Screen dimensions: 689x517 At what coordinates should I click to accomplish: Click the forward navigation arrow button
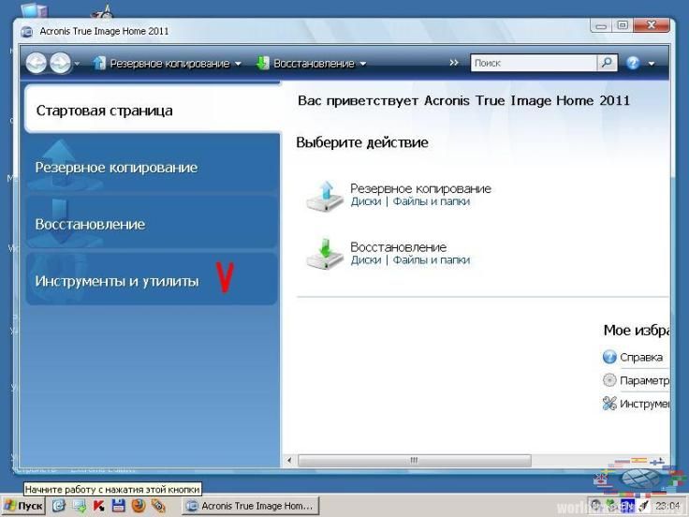tap(59, 63)
